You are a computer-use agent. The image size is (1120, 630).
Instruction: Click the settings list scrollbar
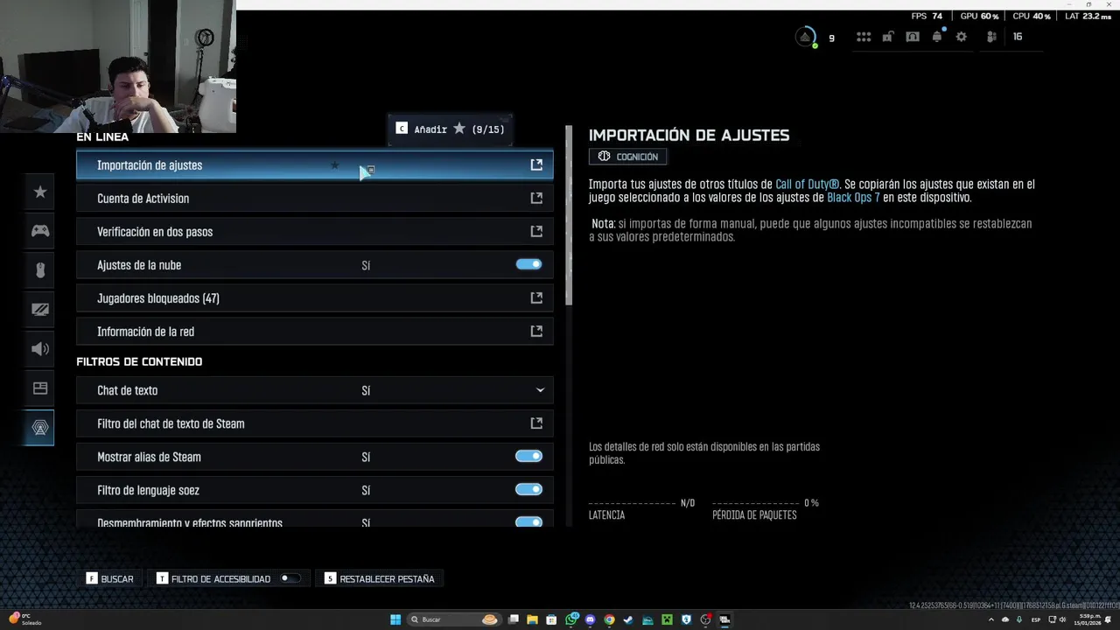click(x=569, y=215)
